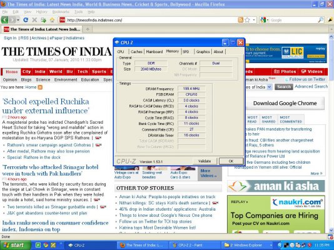The width and height of the screenshot is (334, 250).
Task: Open the ePaper link
Action: (56, 38)
